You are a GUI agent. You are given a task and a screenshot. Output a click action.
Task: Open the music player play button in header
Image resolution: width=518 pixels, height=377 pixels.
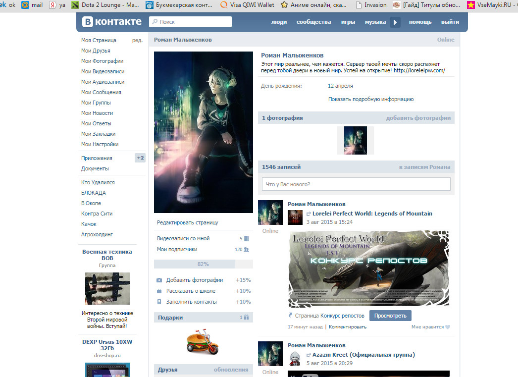tap(395, 22)
